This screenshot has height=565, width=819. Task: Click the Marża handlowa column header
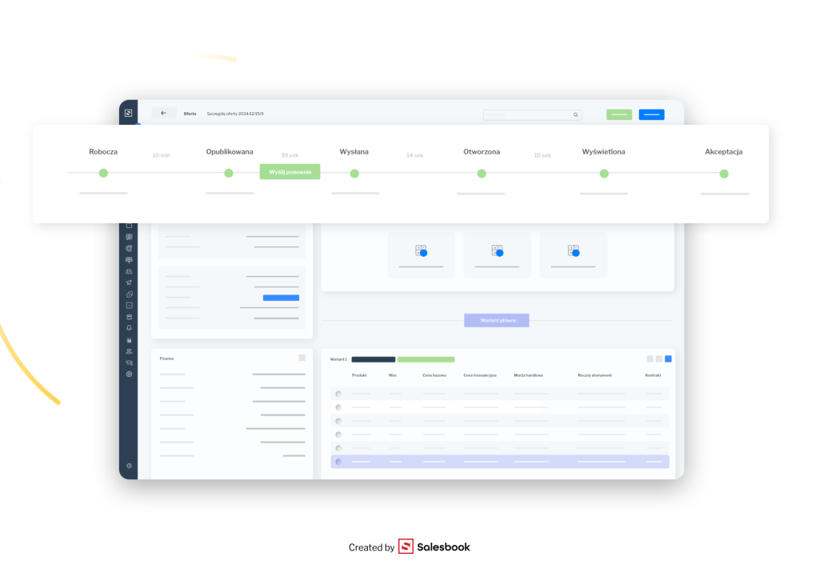529,375
